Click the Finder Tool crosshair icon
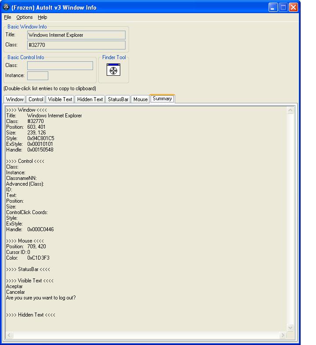 click(113, 70)
